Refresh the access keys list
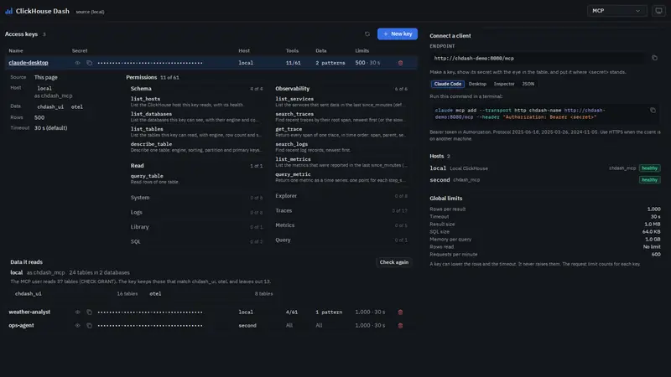Viewport: 671px width, 377px height. (367, 34)
